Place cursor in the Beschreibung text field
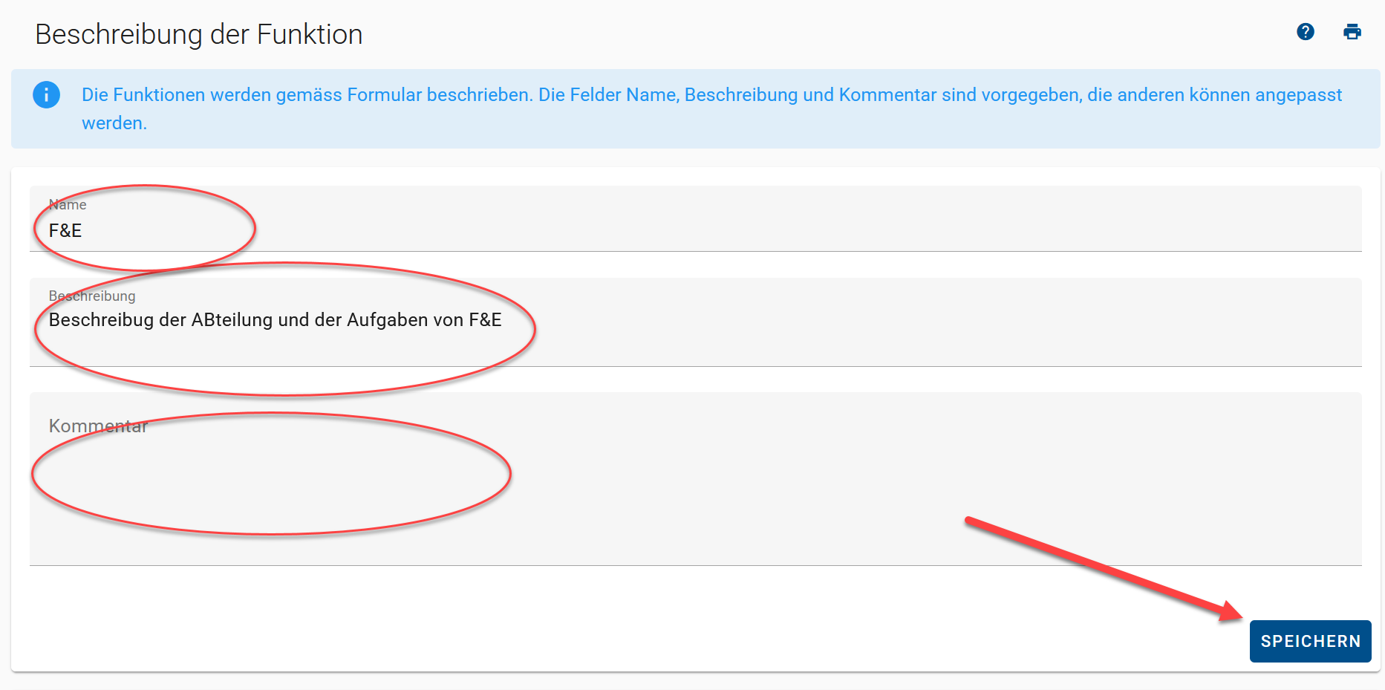 coord(695,322)
